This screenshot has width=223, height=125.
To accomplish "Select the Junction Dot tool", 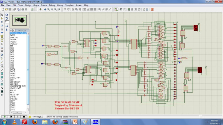I will point(2,22).
